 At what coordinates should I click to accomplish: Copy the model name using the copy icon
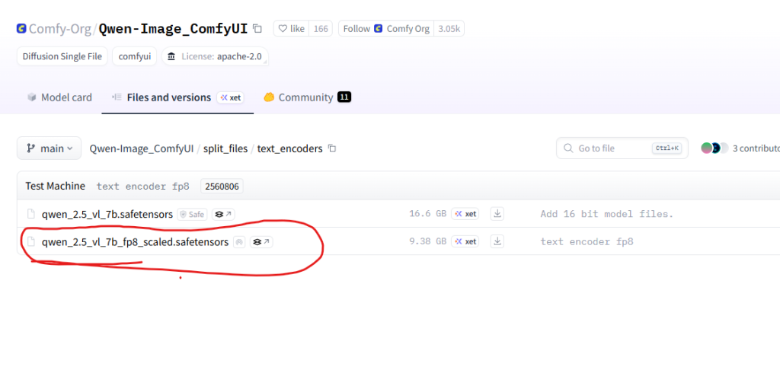[257, 29]
